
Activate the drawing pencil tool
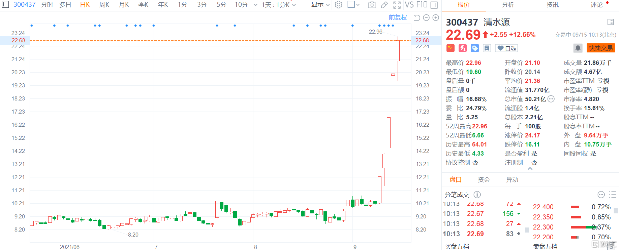(x=384, y=5)
